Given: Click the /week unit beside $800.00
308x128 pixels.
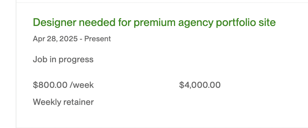Looking at the screenshot, I should (x=82, y=85).
